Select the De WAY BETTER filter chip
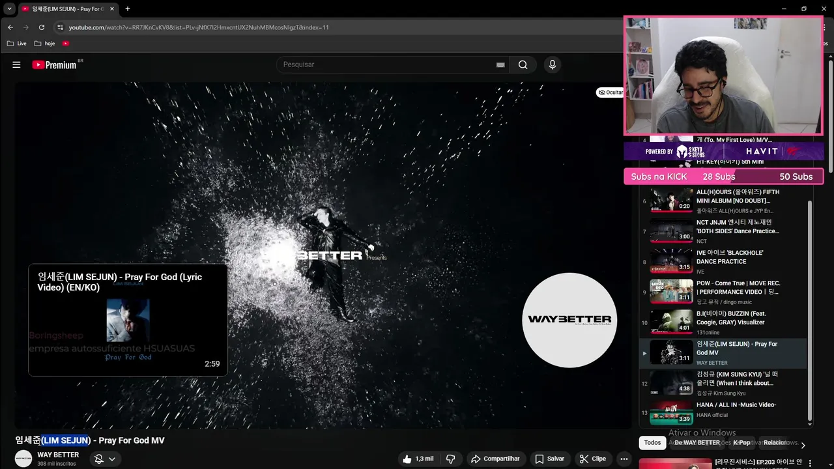Image resolution: width=834 pixels, height=469 pixels. pos(697,442)
